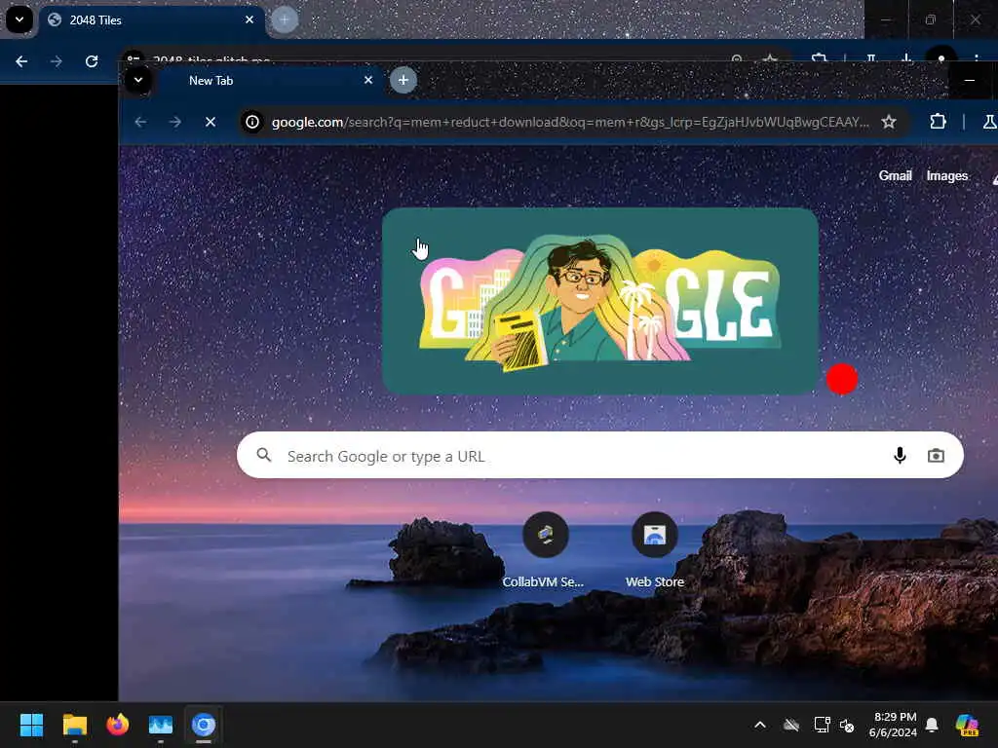Image resolution: width=998 pixels, height=748 pixels.
Task: Show hidden system tray icons
Action: (760, 725)
